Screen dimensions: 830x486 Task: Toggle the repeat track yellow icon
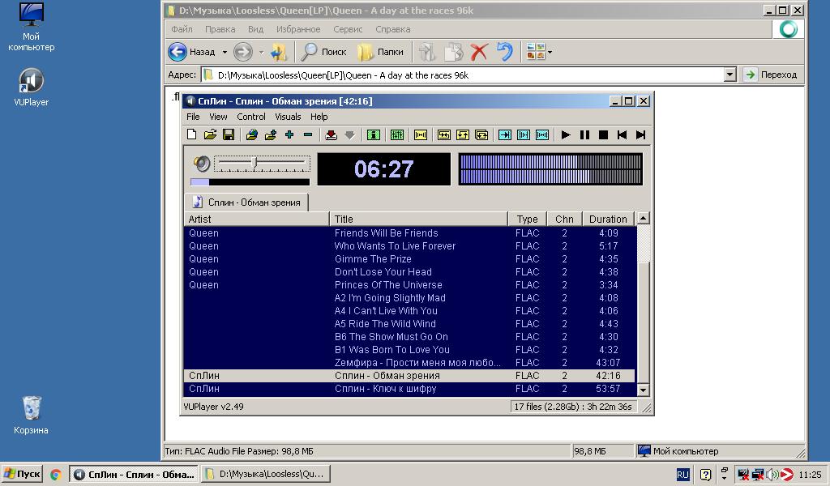(463, 134)
